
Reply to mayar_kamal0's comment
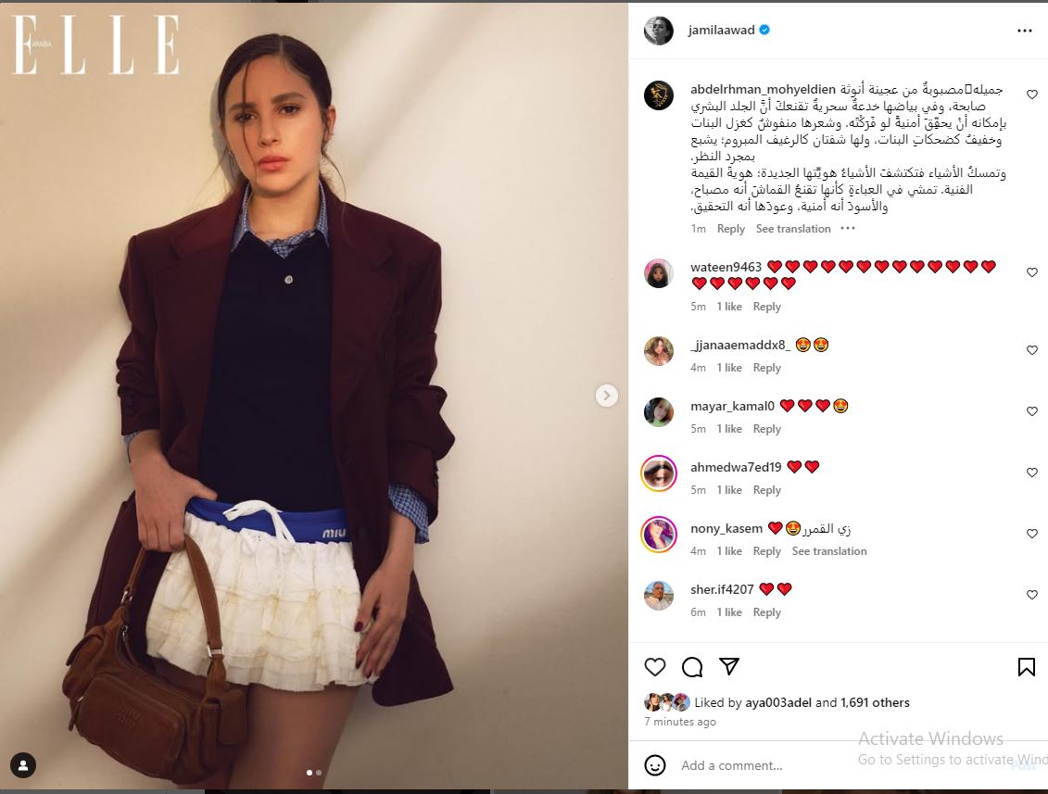[766, 428]
